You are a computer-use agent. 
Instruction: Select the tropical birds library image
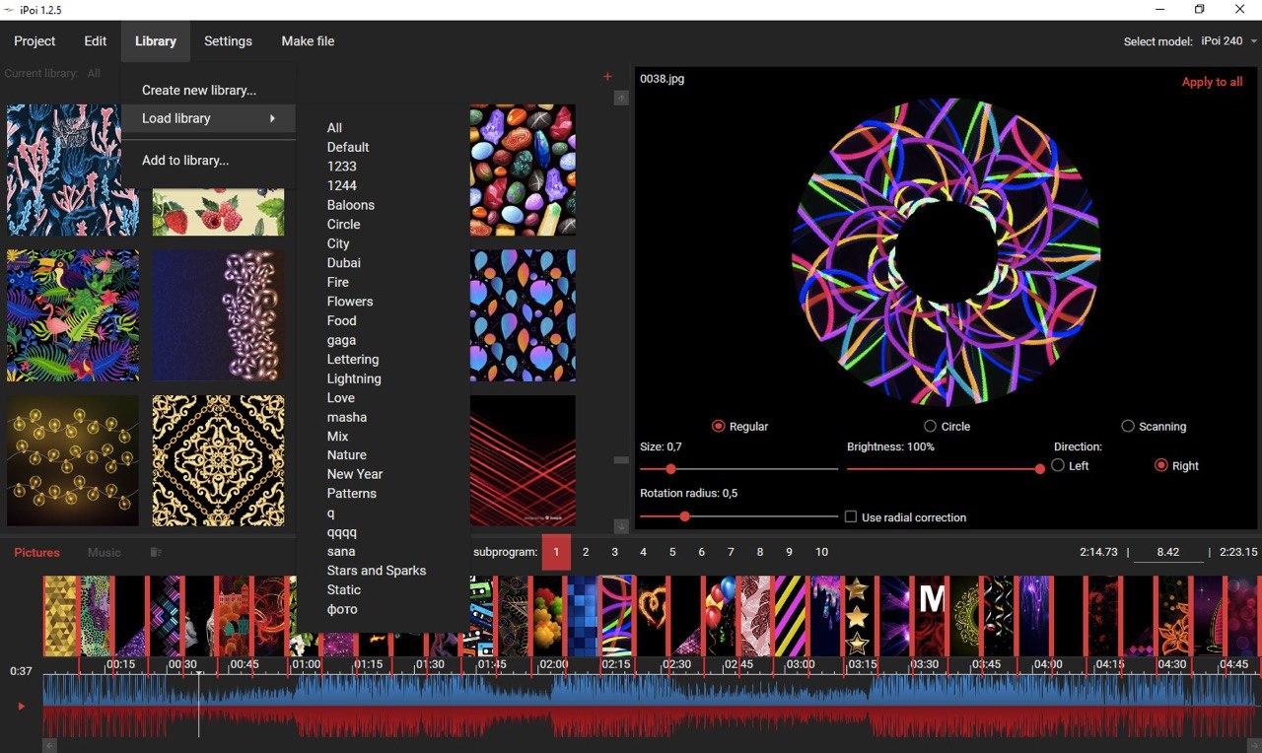coord(73,315)
